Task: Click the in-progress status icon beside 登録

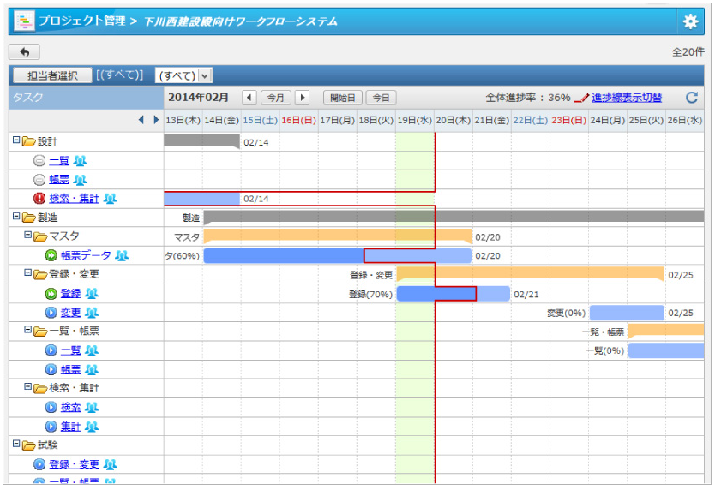Action: (x=51, y=293)
